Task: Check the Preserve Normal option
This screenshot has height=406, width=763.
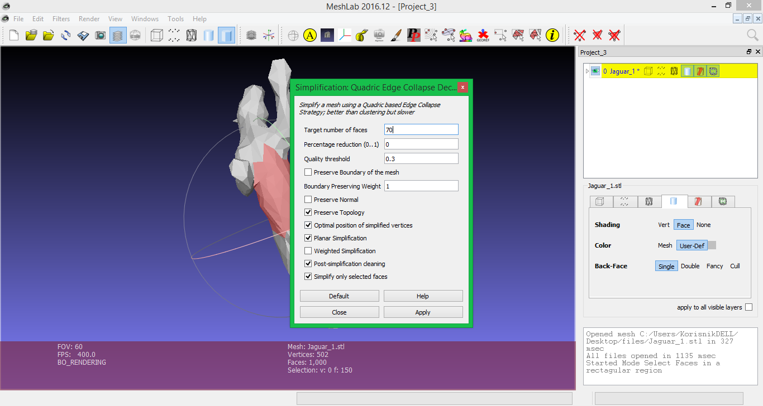Action: click(308, 200)
